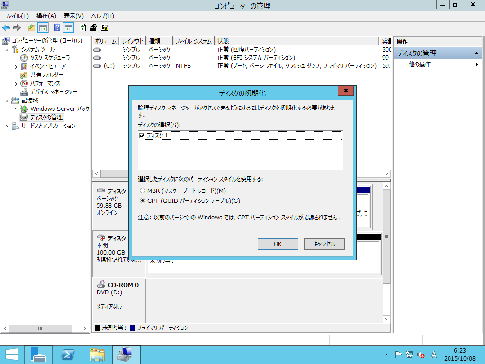Toggle the Show/Hide Console Tree icon
The width and height of the screenshot is (485, 364).
pos(43,28)
